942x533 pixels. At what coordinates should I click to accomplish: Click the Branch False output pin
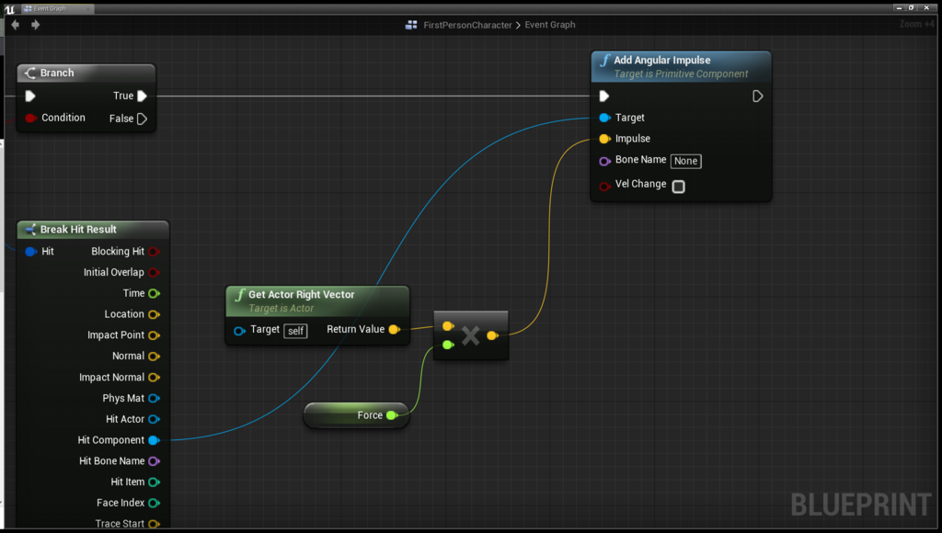[x=142, y=119]
